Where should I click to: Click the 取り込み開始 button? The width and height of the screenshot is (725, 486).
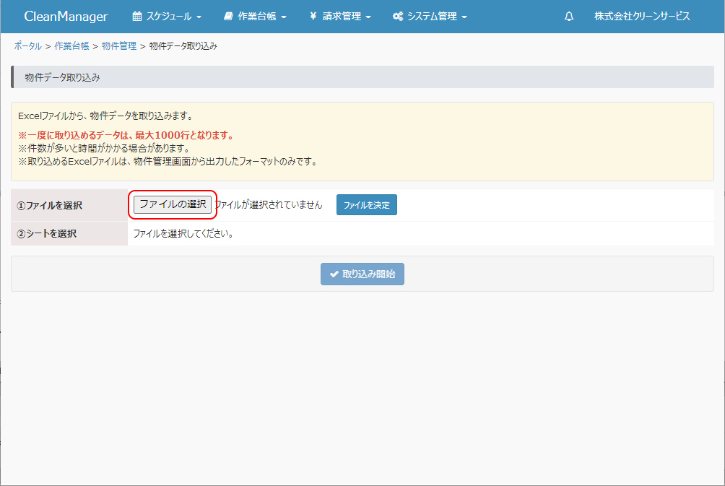[x=362, y=274]
